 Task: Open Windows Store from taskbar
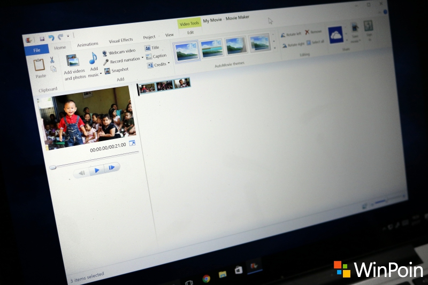pyautogui.click(x=239, y=270)
